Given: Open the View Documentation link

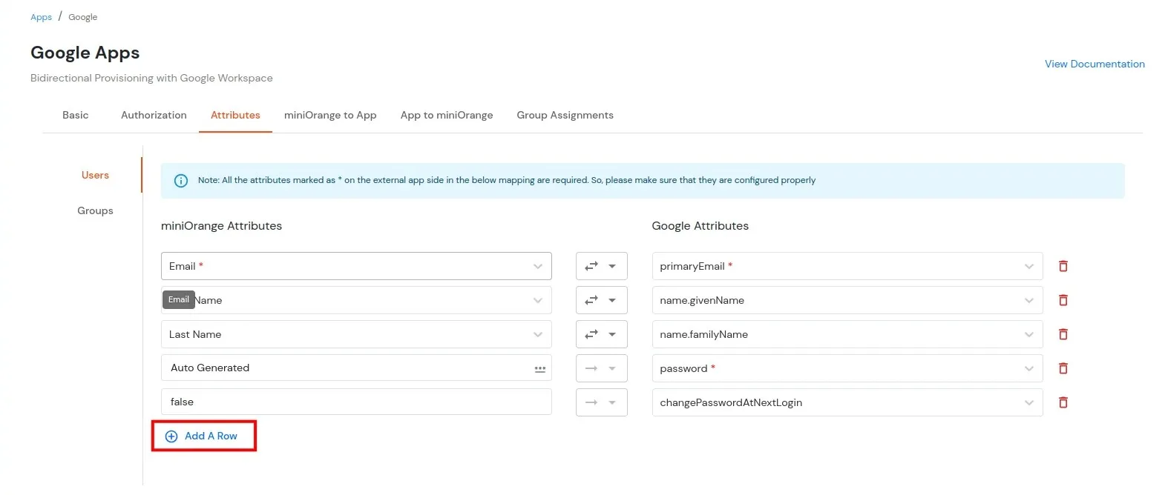Looking at the screenshot, I should pyautogui.click(x=1095, y=64).
